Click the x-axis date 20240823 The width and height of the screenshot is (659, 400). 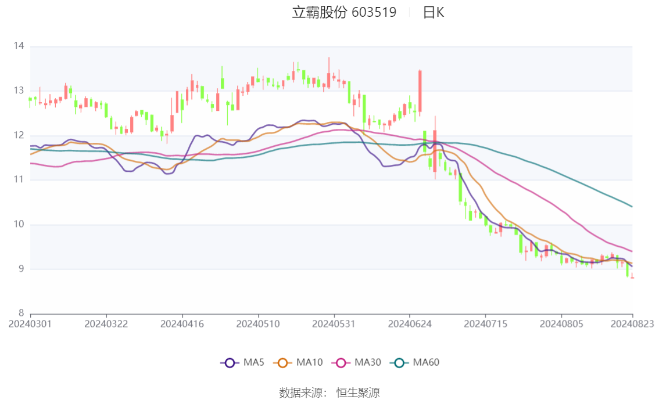point(632,324)
